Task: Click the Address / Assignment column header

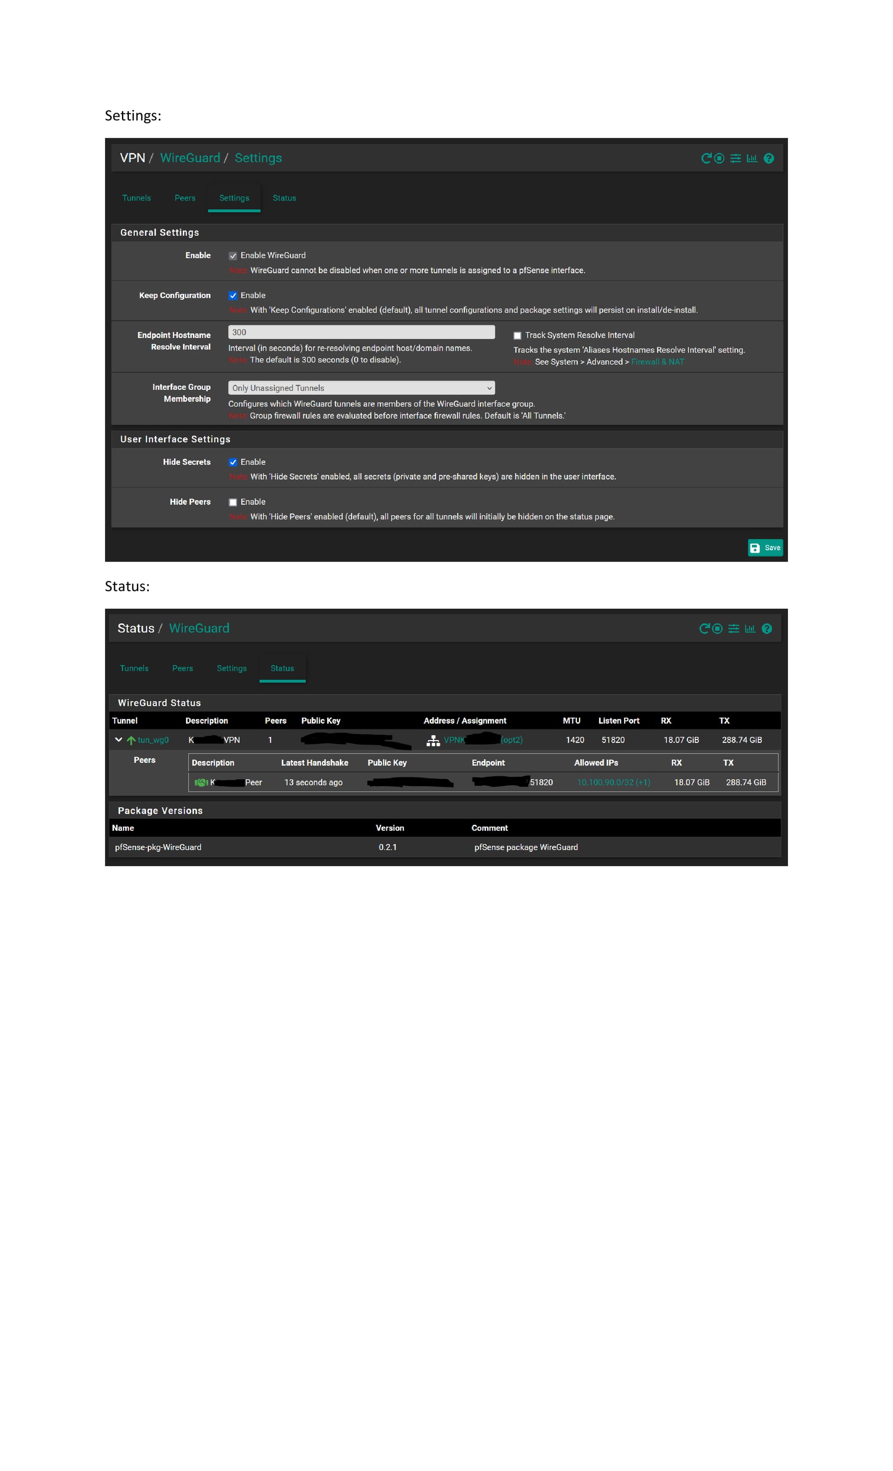Action: coord(465,721)
